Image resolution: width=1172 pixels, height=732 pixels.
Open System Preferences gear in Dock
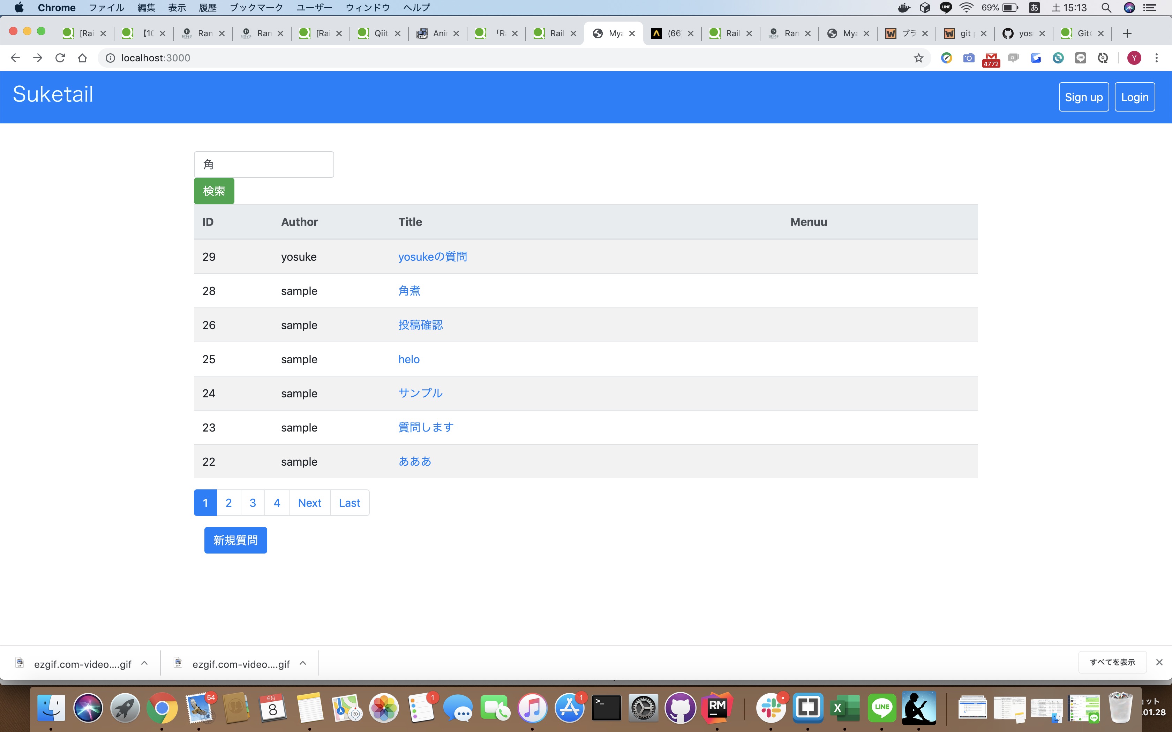(643, 708)
